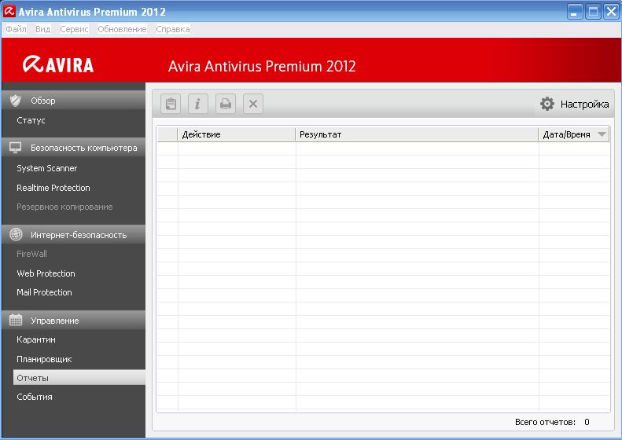Open the Файл menu
This screenshot has width=622, height=440.
pyautogui.click(x=16, y=29)
